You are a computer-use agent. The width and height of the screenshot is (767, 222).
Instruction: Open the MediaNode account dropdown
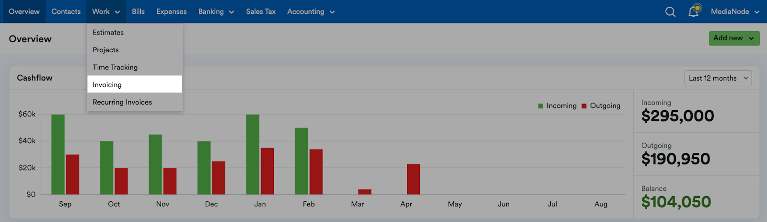[x=735, y=12]
